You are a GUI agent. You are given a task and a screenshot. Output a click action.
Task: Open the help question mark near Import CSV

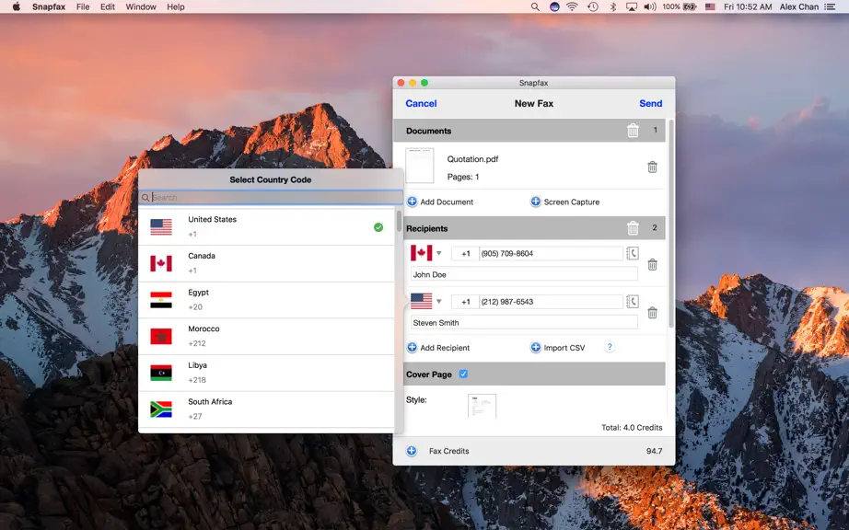610,347
